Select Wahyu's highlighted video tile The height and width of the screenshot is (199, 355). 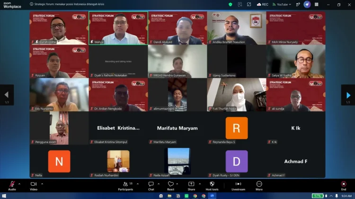click(x=118, y=28)
